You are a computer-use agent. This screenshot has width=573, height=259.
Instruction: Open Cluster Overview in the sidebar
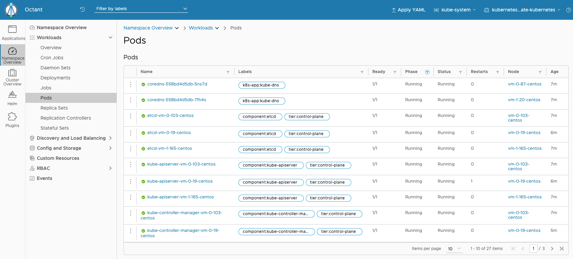[12, 77]
